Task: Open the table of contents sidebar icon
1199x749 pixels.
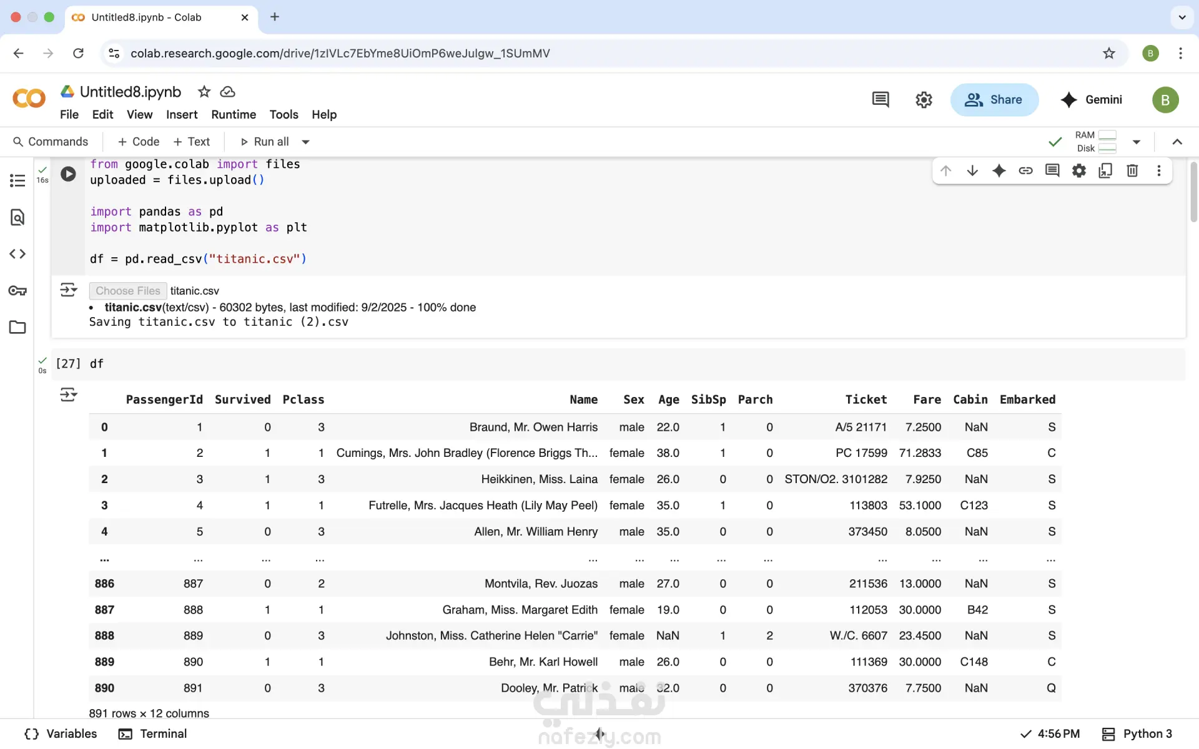Action: pos(17,181)
